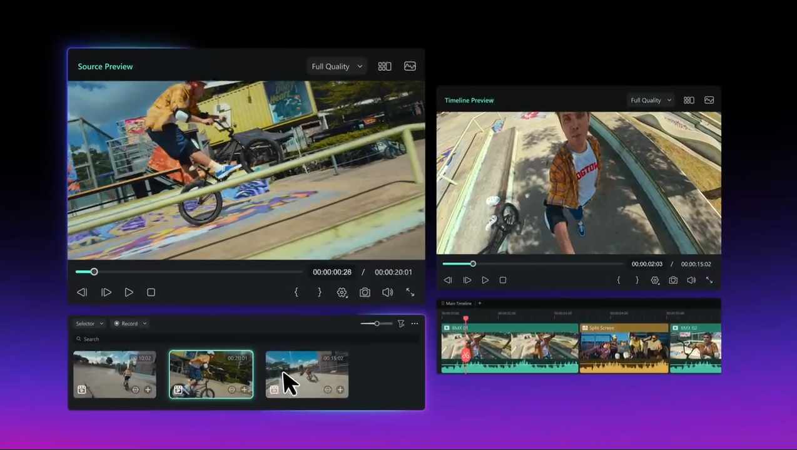This screenshot has height=450, width=797.
Task: Take a snapshot in Timeline Preview
Action: point(673,280)
